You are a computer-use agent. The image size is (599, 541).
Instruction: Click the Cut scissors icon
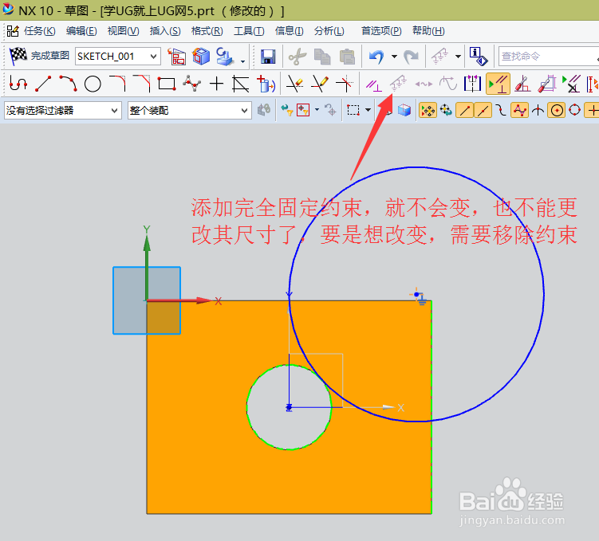298,57
